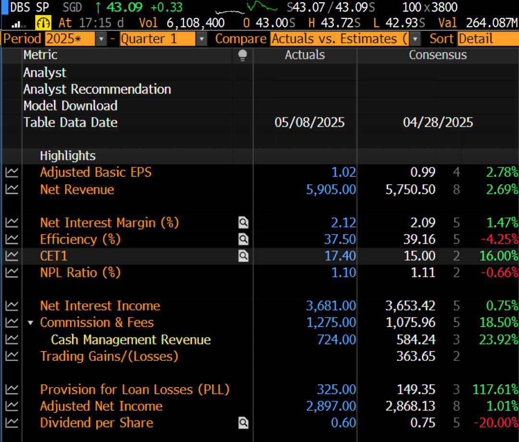Select the Commission & Fees metric
The width and height of the screenshot is (519, 442).
[x=97, y=323]
